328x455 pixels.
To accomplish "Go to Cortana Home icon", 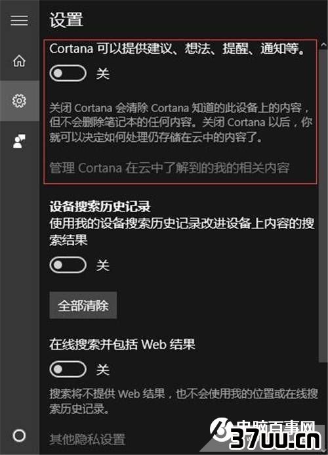I will (19, 60).
